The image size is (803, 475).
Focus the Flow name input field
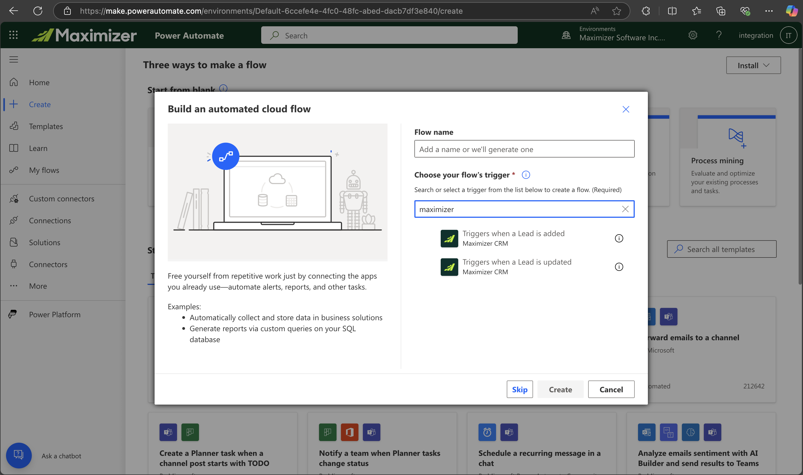point(524,149)
